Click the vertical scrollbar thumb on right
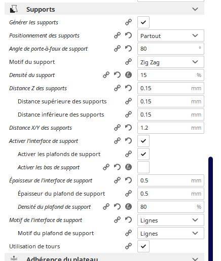This screenshot has height=261, width=221. click(x=210, y=209)
